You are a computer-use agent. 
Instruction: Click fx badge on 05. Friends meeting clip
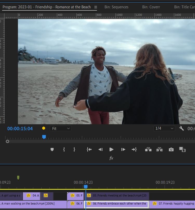(89, 195)
